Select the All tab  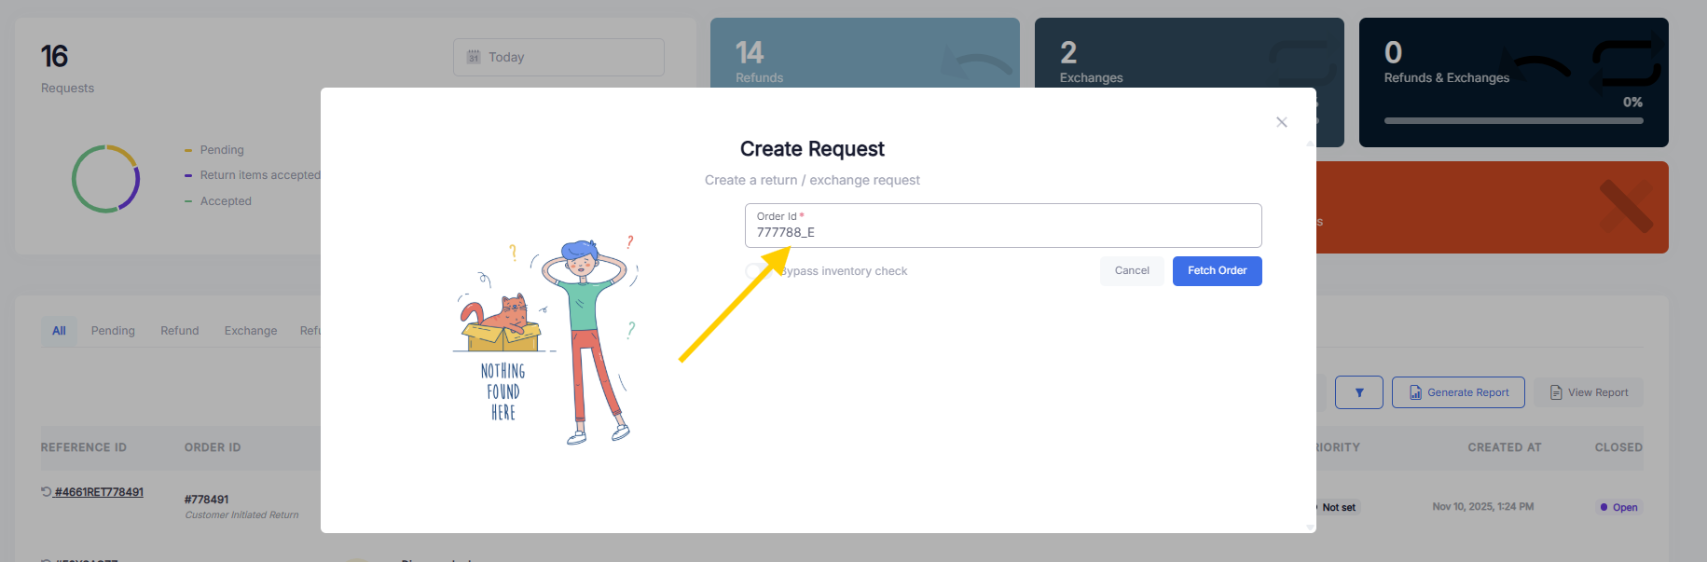(59, 331)
